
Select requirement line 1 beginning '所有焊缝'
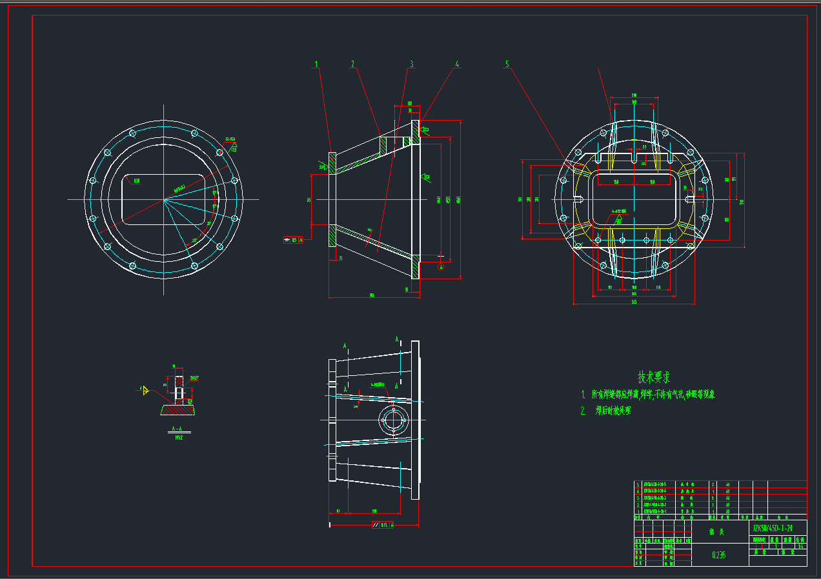point(653,394)
